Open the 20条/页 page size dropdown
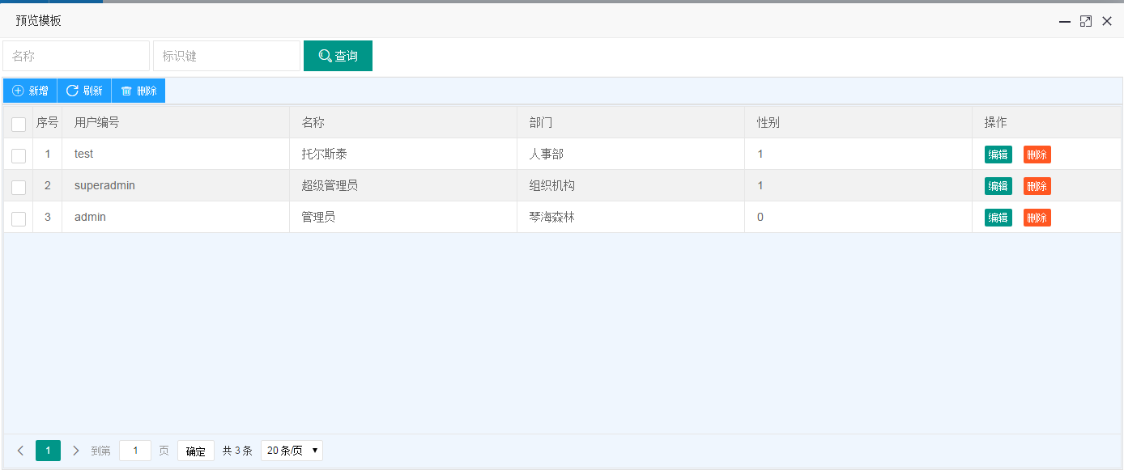Screen dimensions: 1124x470 [292, 451]
